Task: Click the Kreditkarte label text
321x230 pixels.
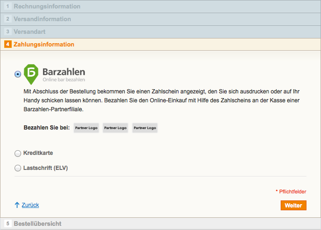Action: [38, 153]
